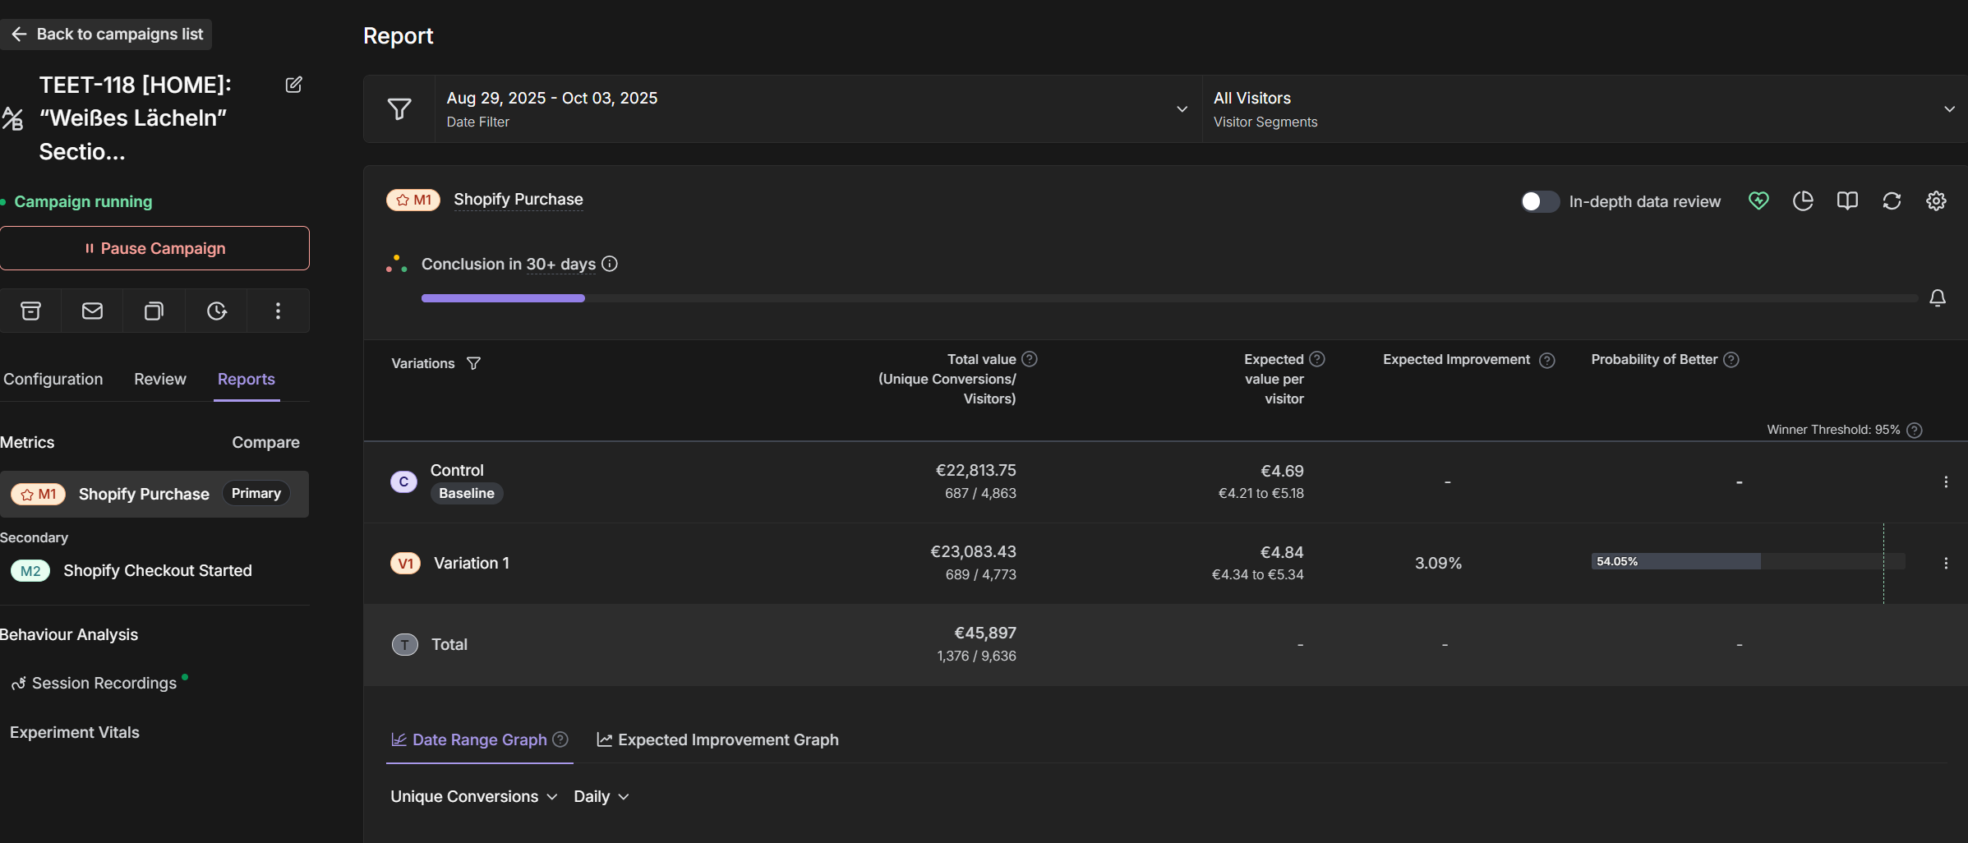The height and width of the screenshot is (843, 1968).
Task: Open the experiment health heart icon
Action: tap(1758, 200)
